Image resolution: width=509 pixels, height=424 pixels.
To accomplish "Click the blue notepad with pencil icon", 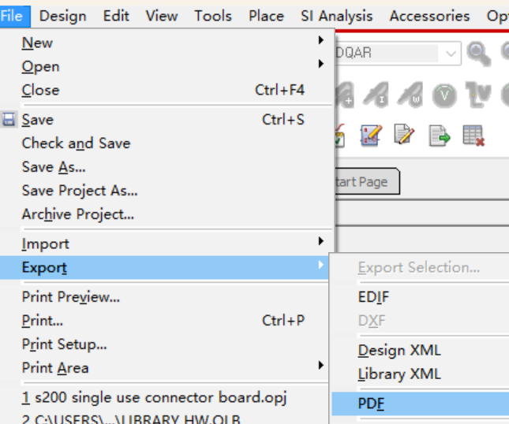I will 371,136.
